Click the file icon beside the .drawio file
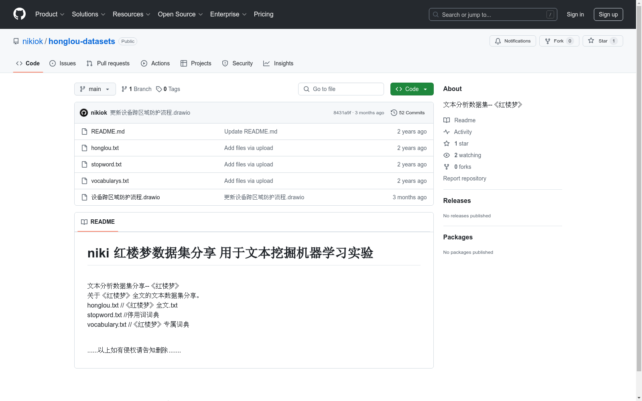This screenshot has height=401, width=642. [x=84, y=197]
